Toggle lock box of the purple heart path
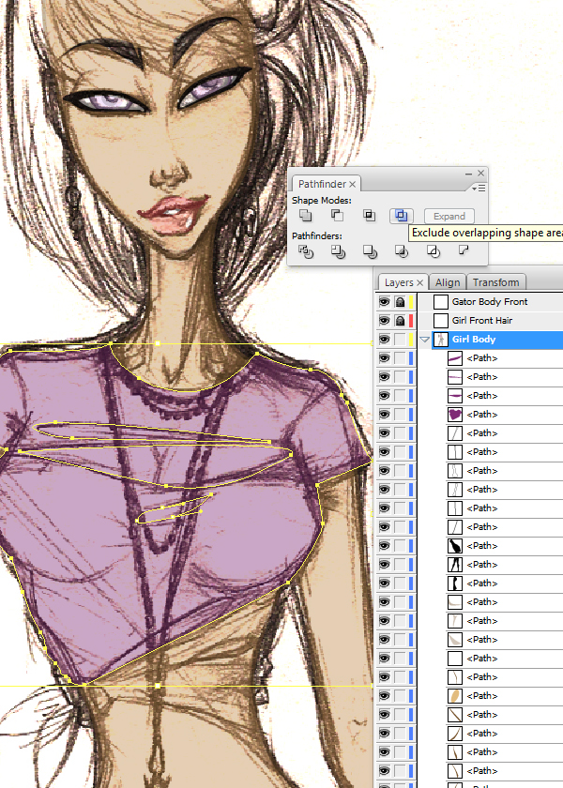The image size is (563, 788). tap(400, 415)
